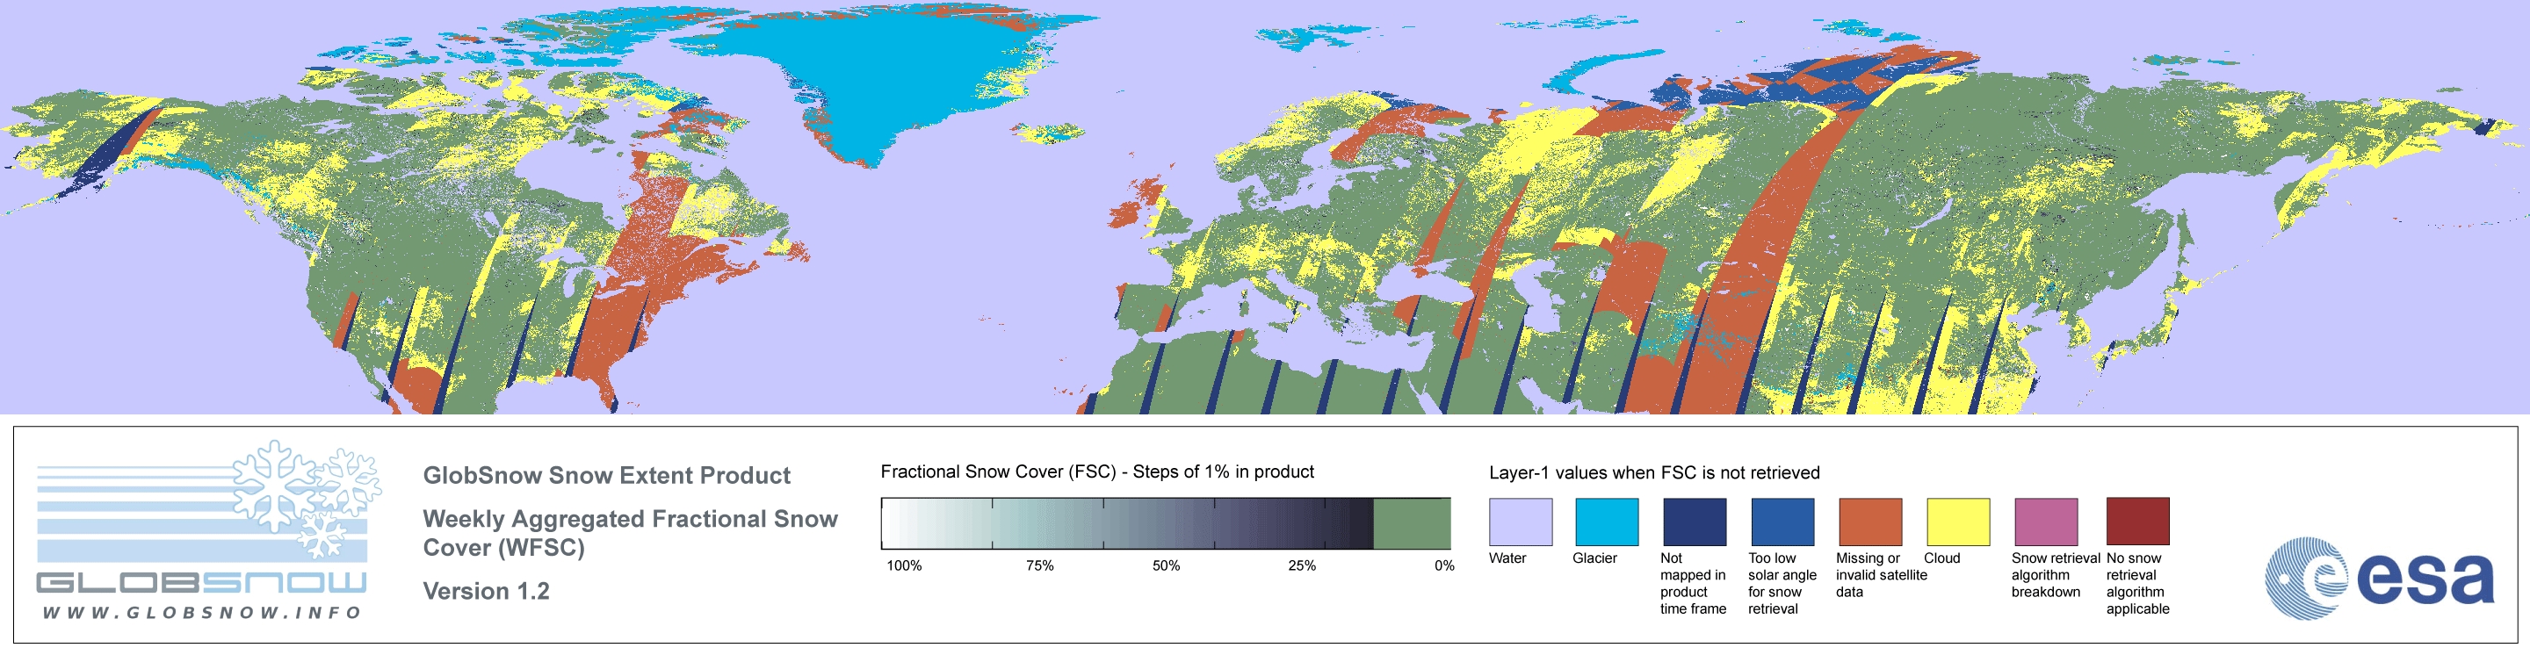Click the Glacier cyan legend swatch
The width and height of the screenshot is (2530, 655).
click(1607, 522)
